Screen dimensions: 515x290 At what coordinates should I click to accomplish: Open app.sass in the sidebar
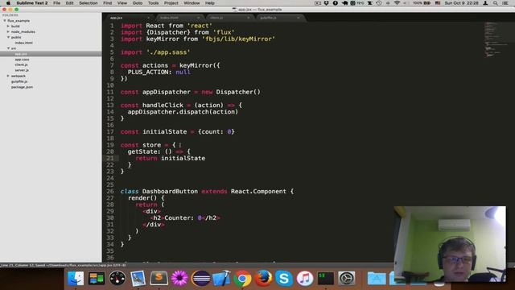click(22, 60)
